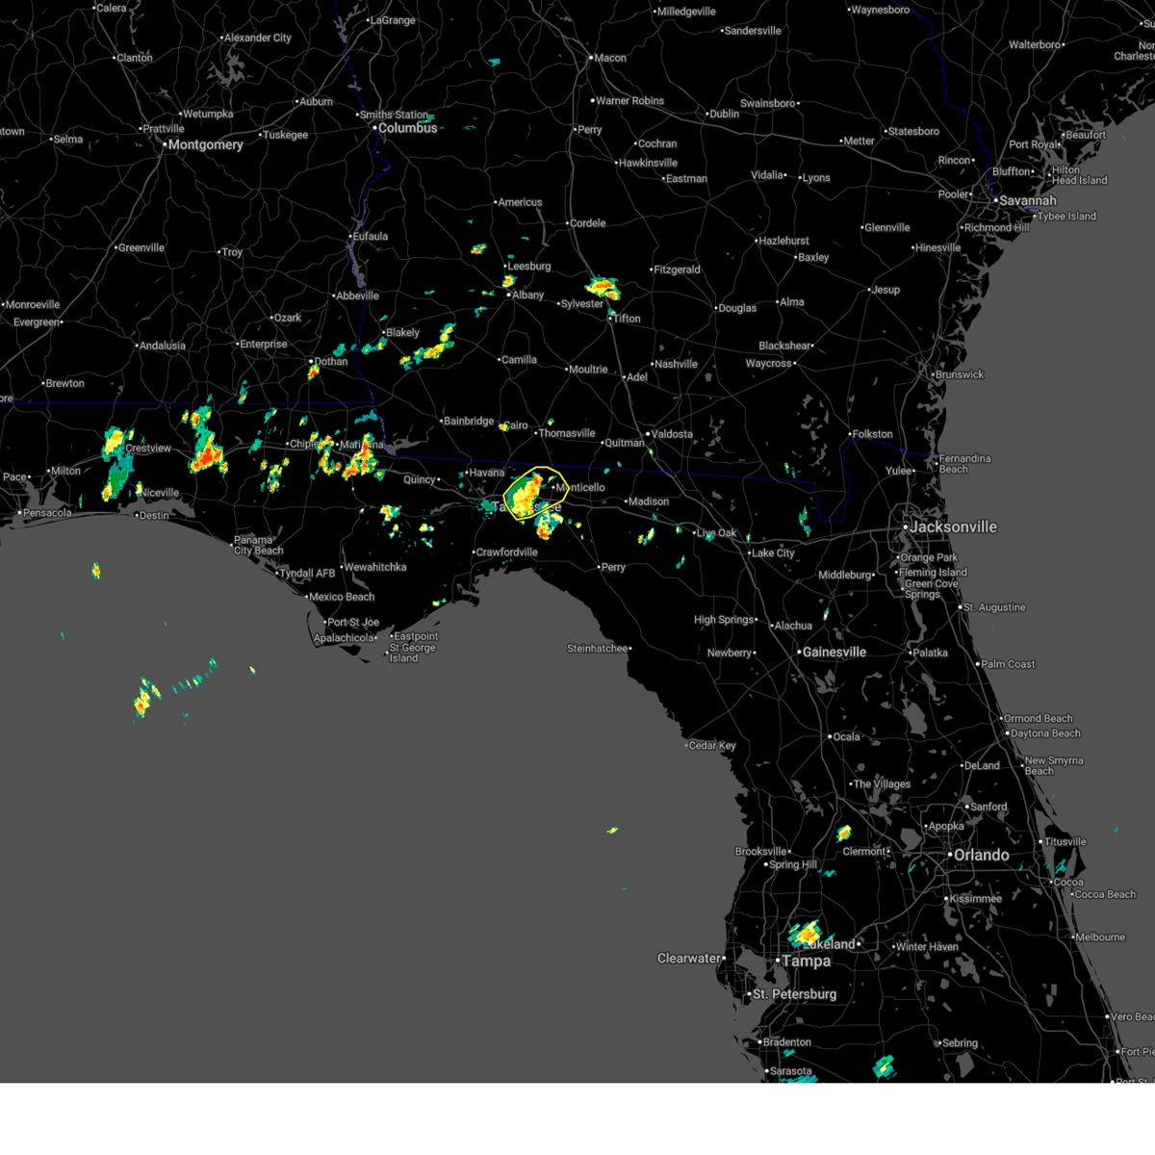Screen dimensions: 1155x1155
Task: Click the Andalusia label
Action: [x=163, y=346]
